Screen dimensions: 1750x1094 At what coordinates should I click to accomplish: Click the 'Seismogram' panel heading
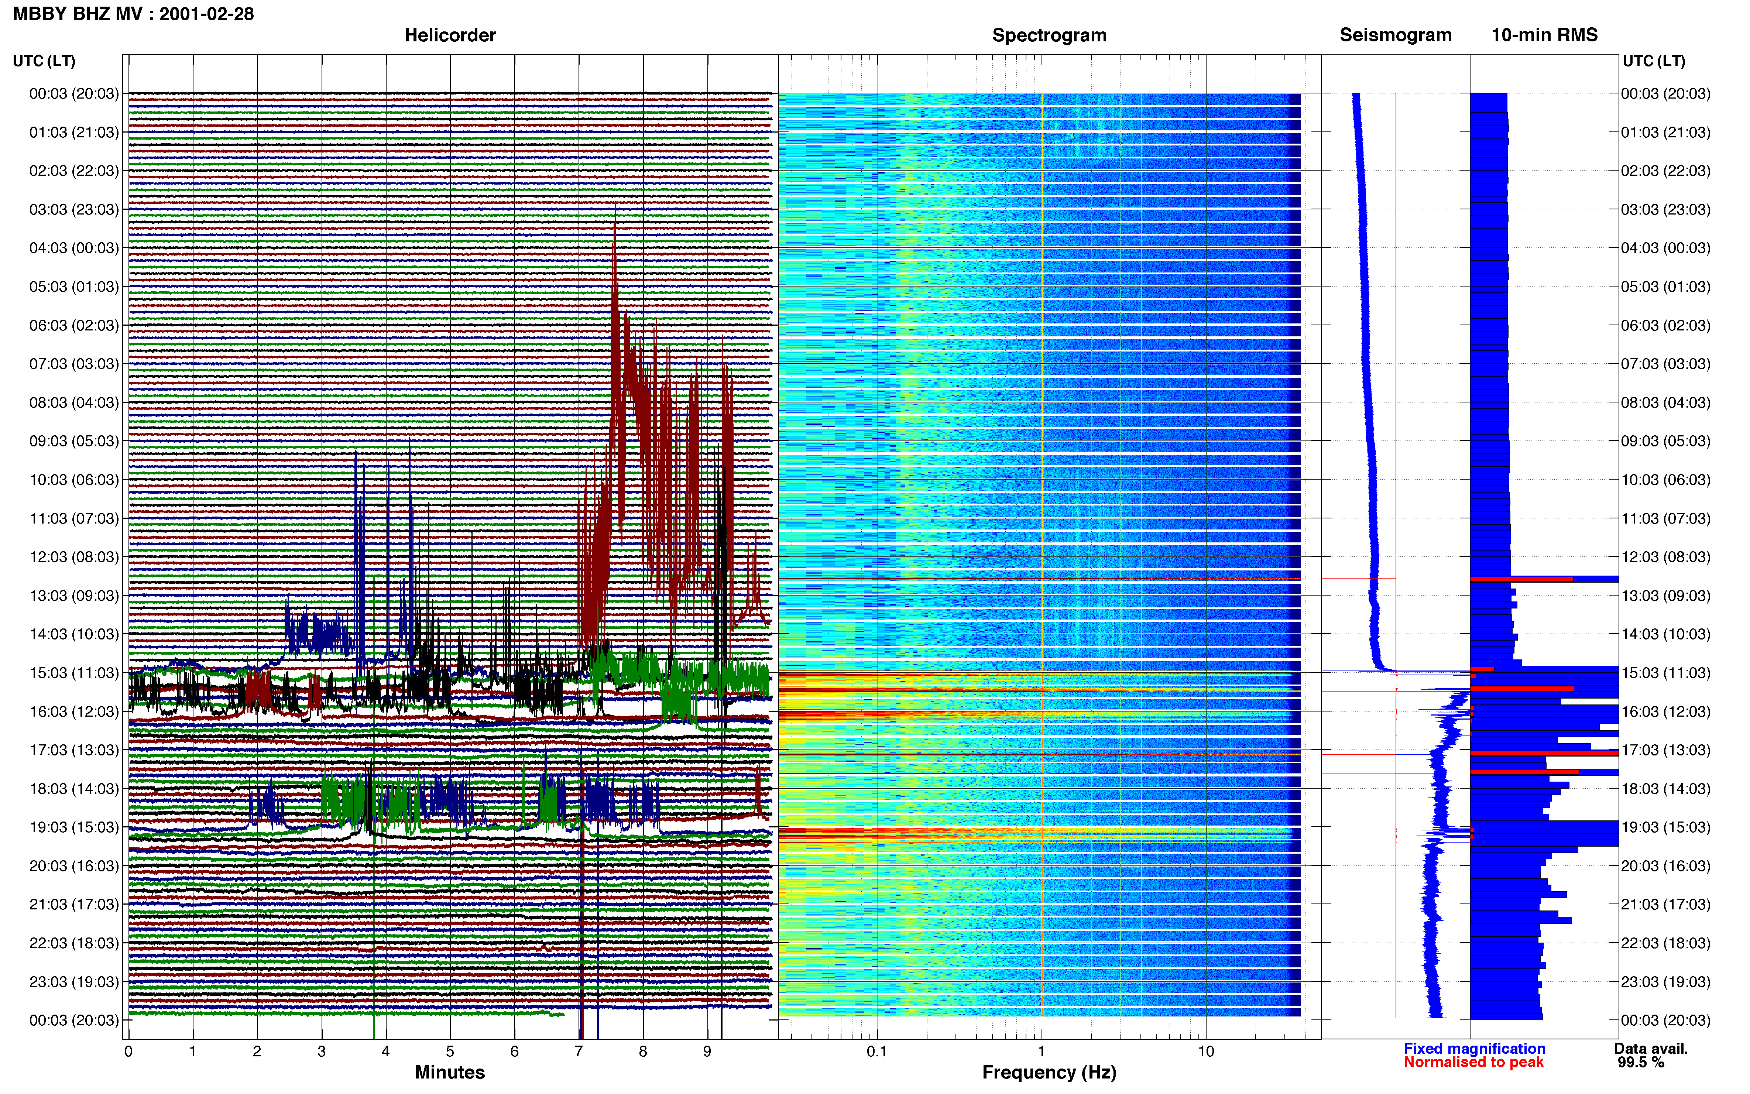click(1396, 35)
